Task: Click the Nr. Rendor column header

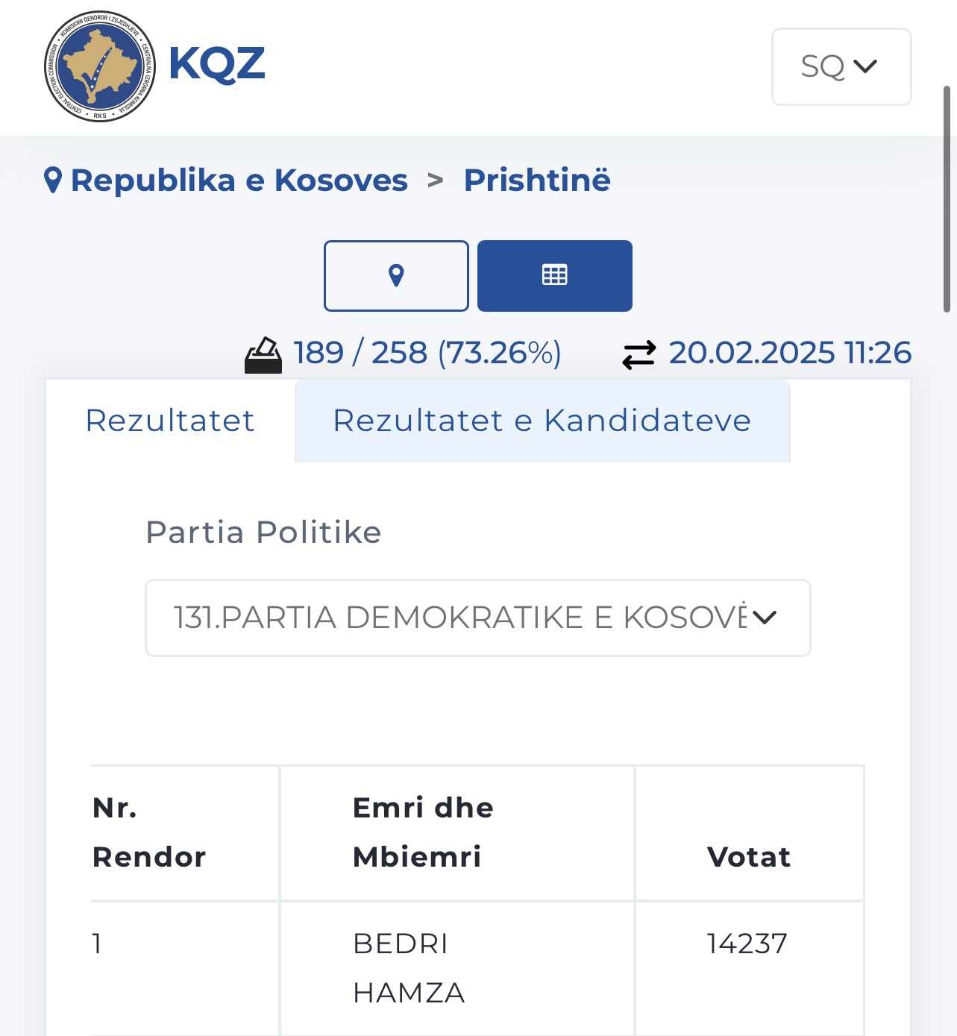Action: click(148, 832)
